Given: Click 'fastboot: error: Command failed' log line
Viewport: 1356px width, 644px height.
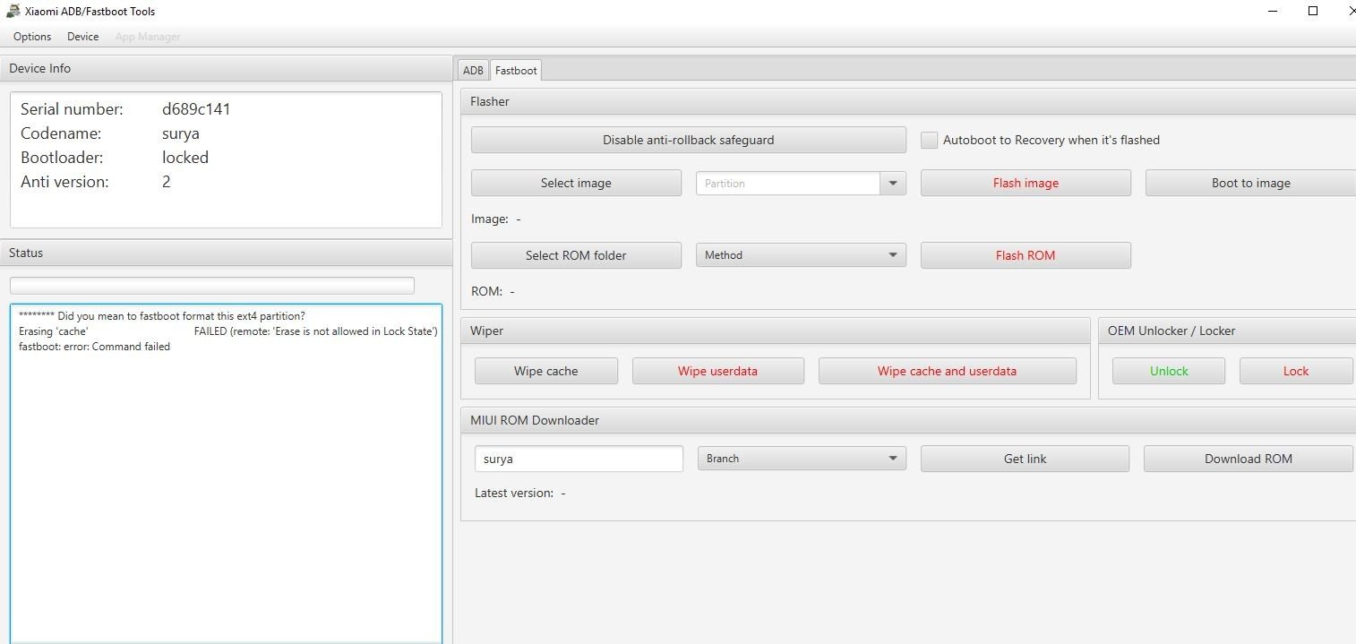Looking at the screenshot, I should point(94,347).
